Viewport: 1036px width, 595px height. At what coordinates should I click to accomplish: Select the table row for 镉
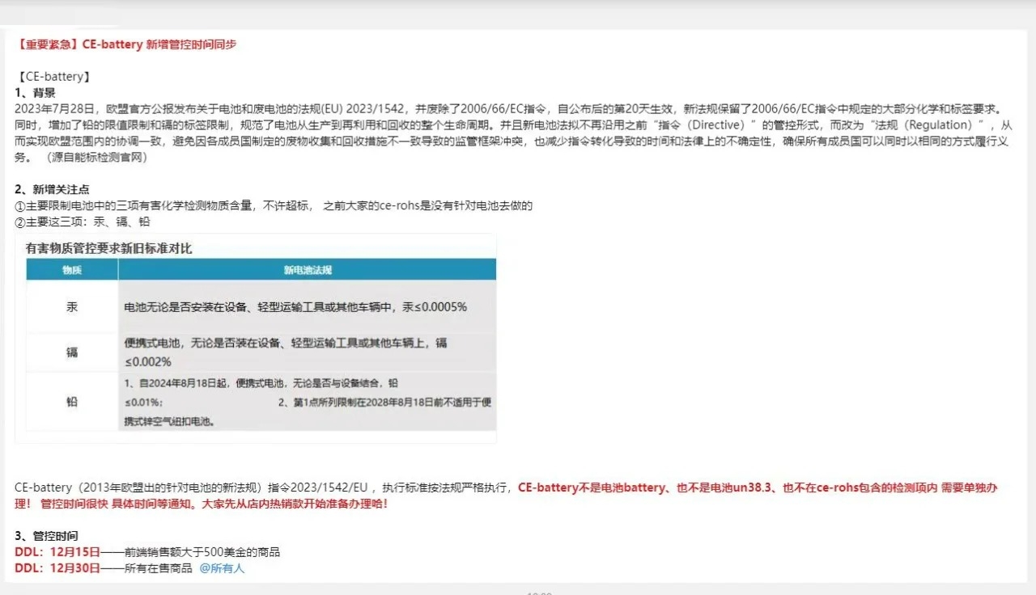(x=72, y=352)
